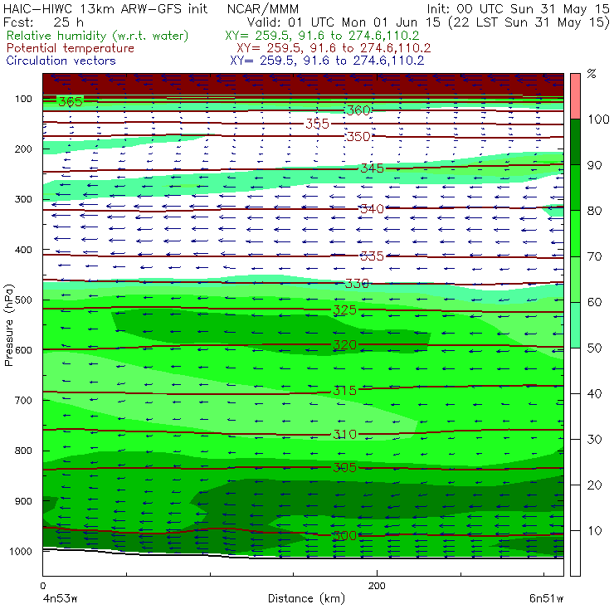
Task: Click the 70-80% bright green colorbar segment
Action: 575,233
